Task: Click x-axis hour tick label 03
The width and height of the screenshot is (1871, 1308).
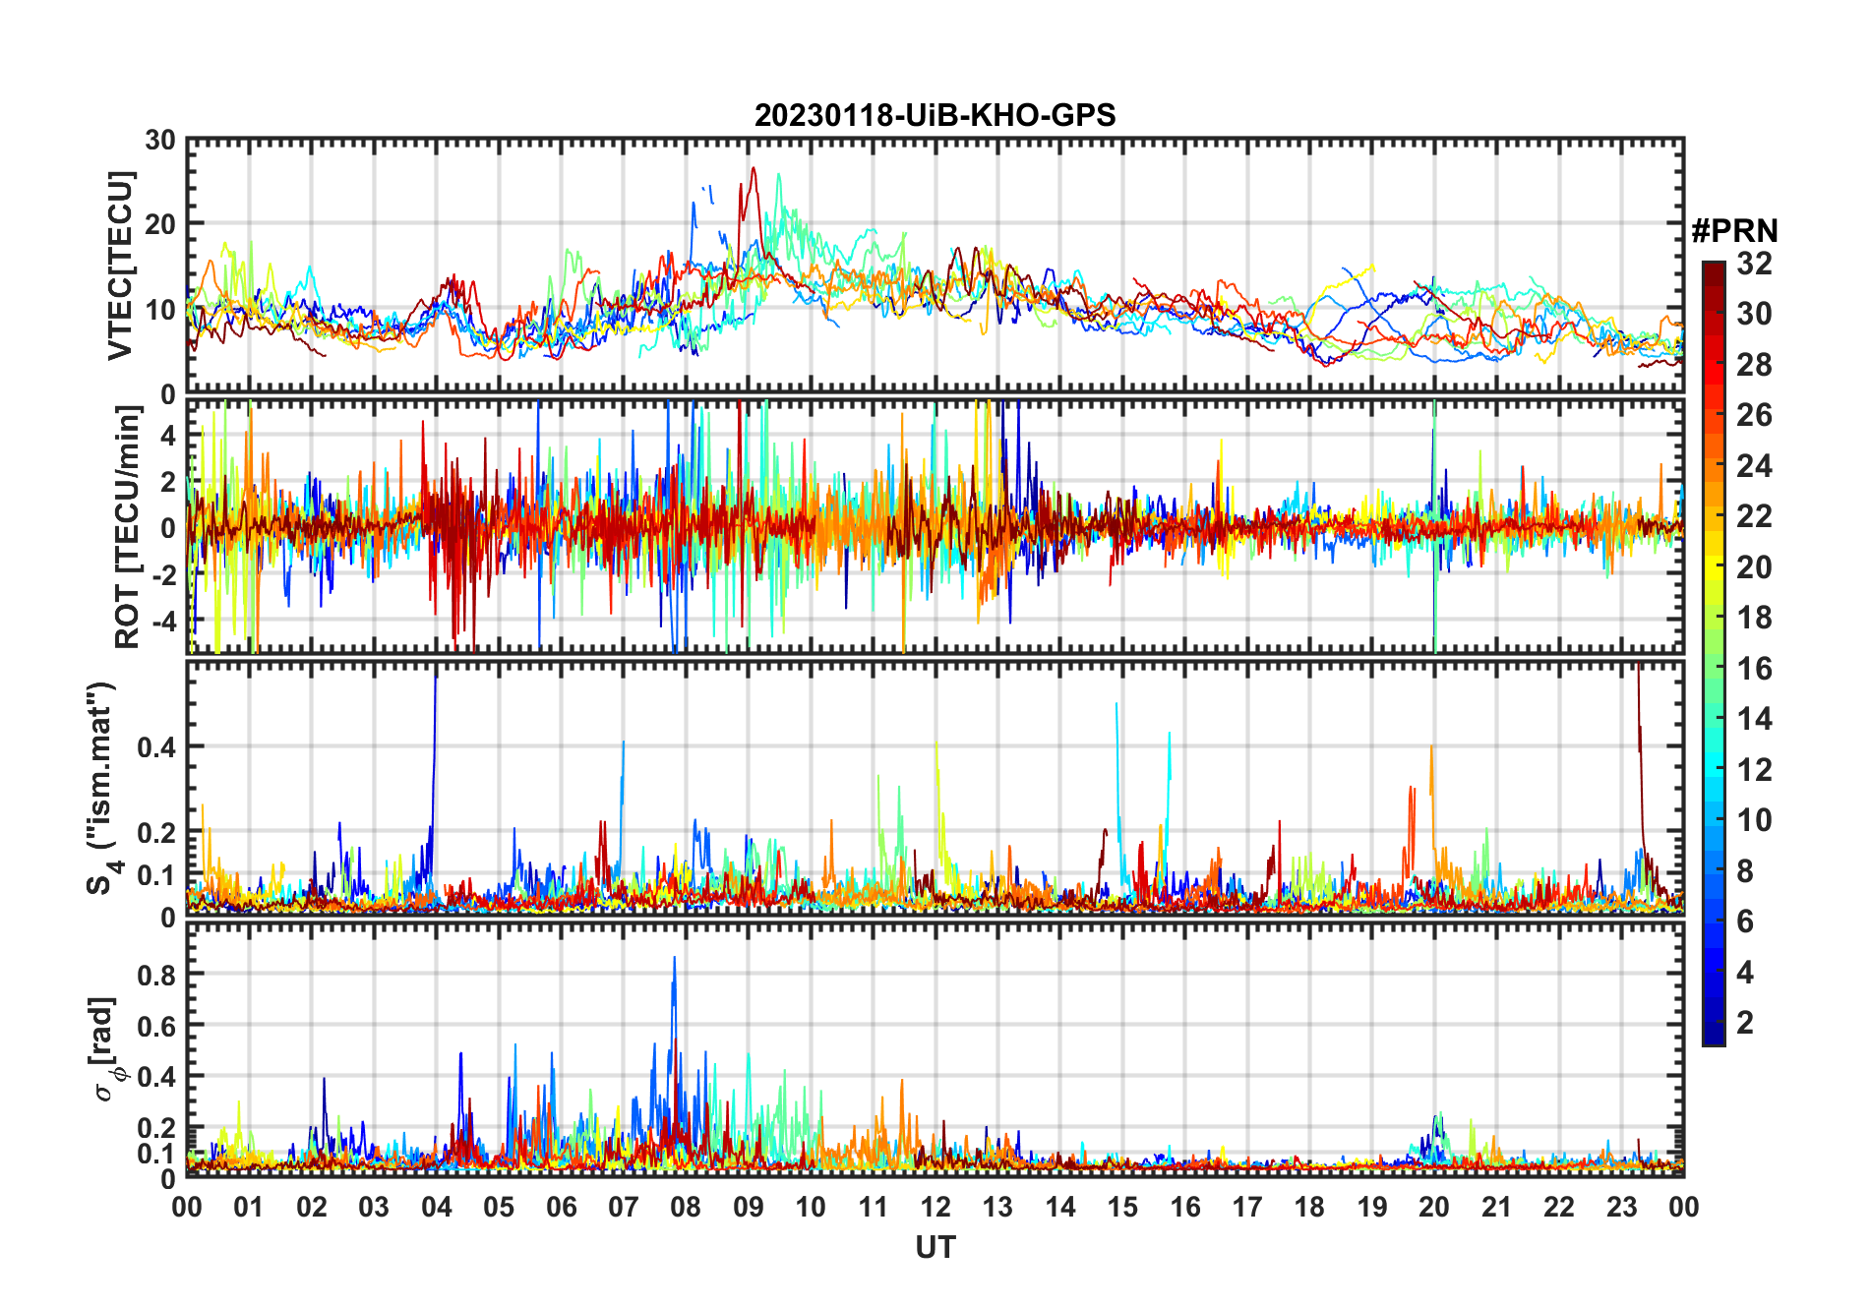Action: point(374,1208)
